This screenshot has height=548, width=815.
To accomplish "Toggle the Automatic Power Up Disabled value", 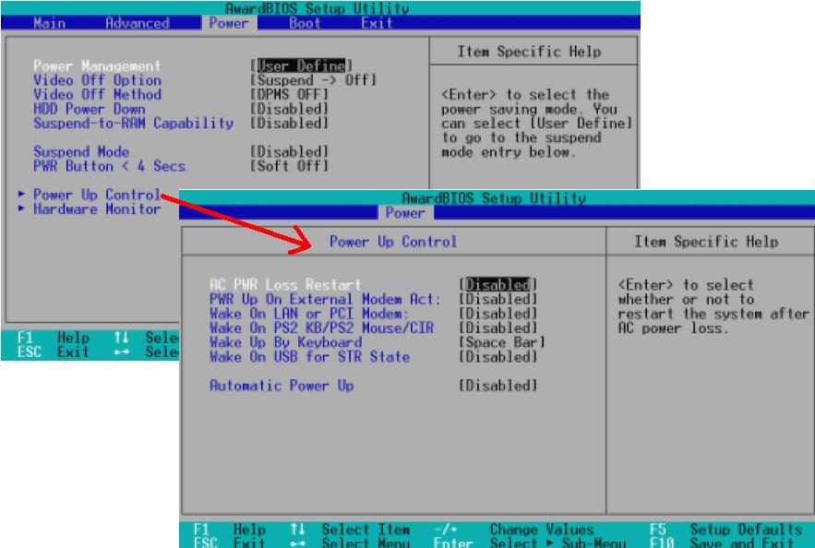I will pyautogui.click(x=497, y=386).
